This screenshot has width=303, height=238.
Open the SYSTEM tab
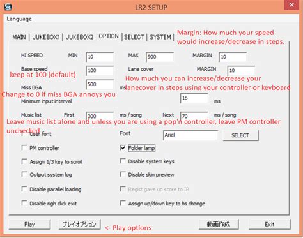pos(160,37)
